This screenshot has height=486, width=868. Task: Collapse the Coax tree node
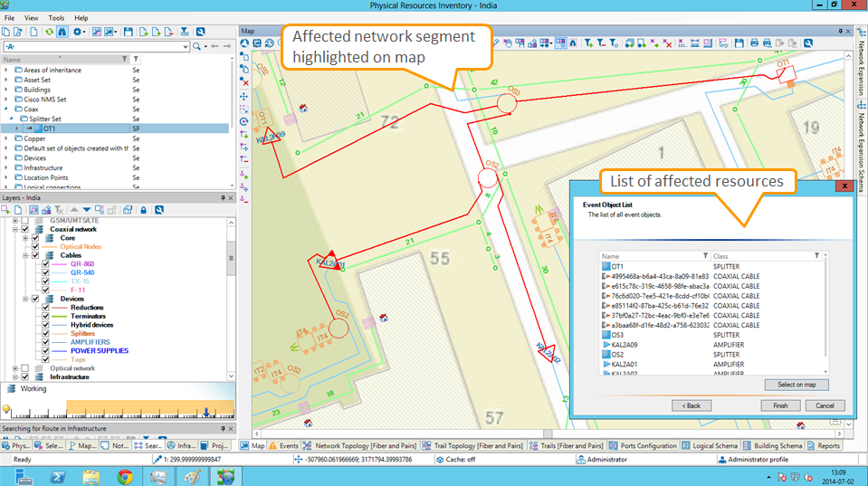pos(6,109)
